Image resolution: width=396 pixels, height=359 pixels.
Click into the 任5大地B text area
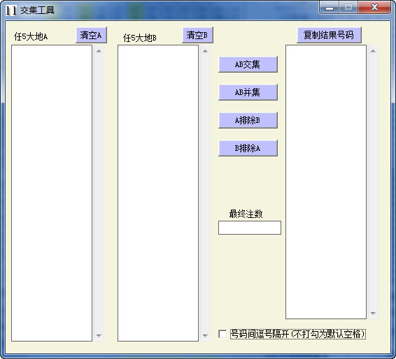(158, 193)
